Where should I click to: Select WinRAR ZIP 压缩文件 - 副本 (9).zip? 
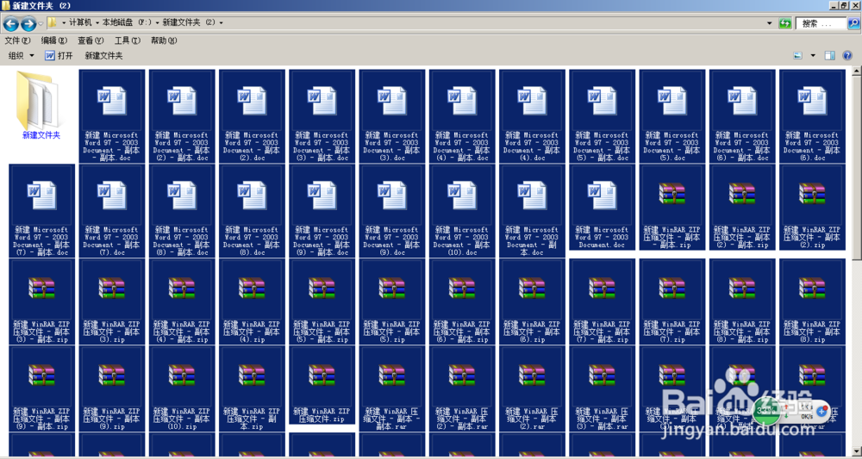[111, 388]
